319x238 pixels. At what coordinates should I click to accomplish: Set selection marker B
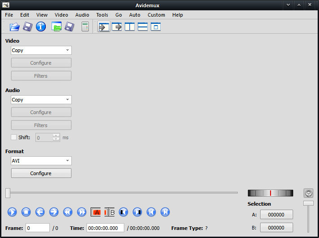[109, 212]
